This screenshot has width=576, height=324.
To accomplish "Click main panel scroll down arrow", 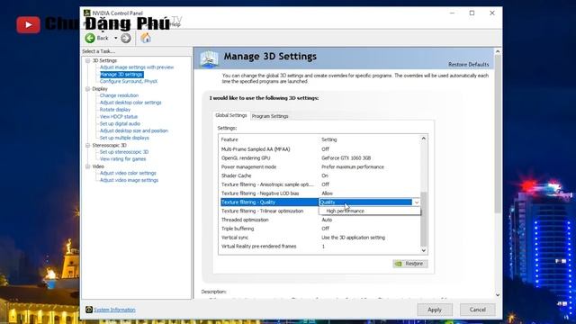I will [498, 294].
